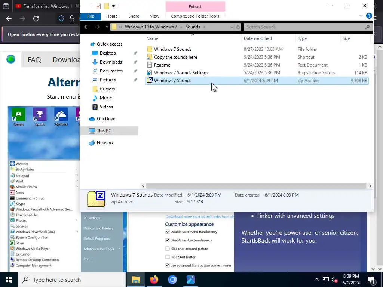
Task: Open Explorer help question mark icon
Action: click(369, 16)
